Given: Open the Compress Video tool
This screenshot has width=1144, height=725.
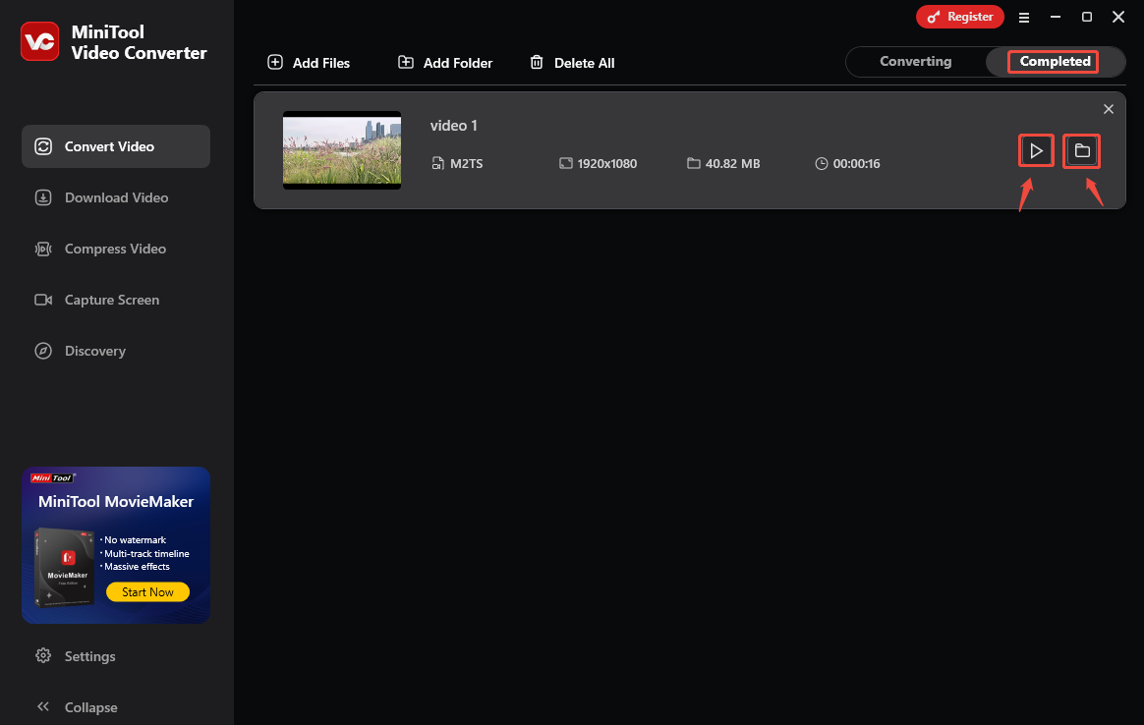Looking at the screenshot, I should point(116,248).
